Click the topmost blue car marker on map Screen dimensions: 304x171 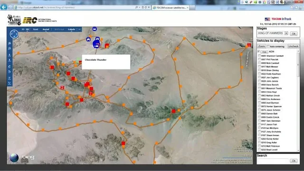pos(95,29)
